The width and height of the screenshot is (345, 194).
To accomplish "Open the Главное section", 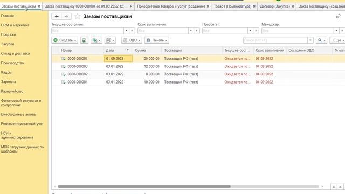I will click(7, 16).
